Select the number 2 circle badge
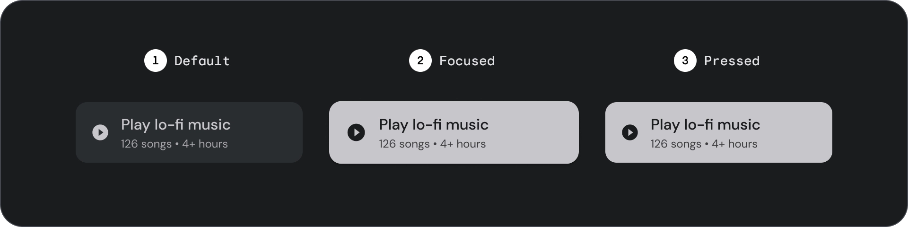908x227 pixels. point(420,61)
